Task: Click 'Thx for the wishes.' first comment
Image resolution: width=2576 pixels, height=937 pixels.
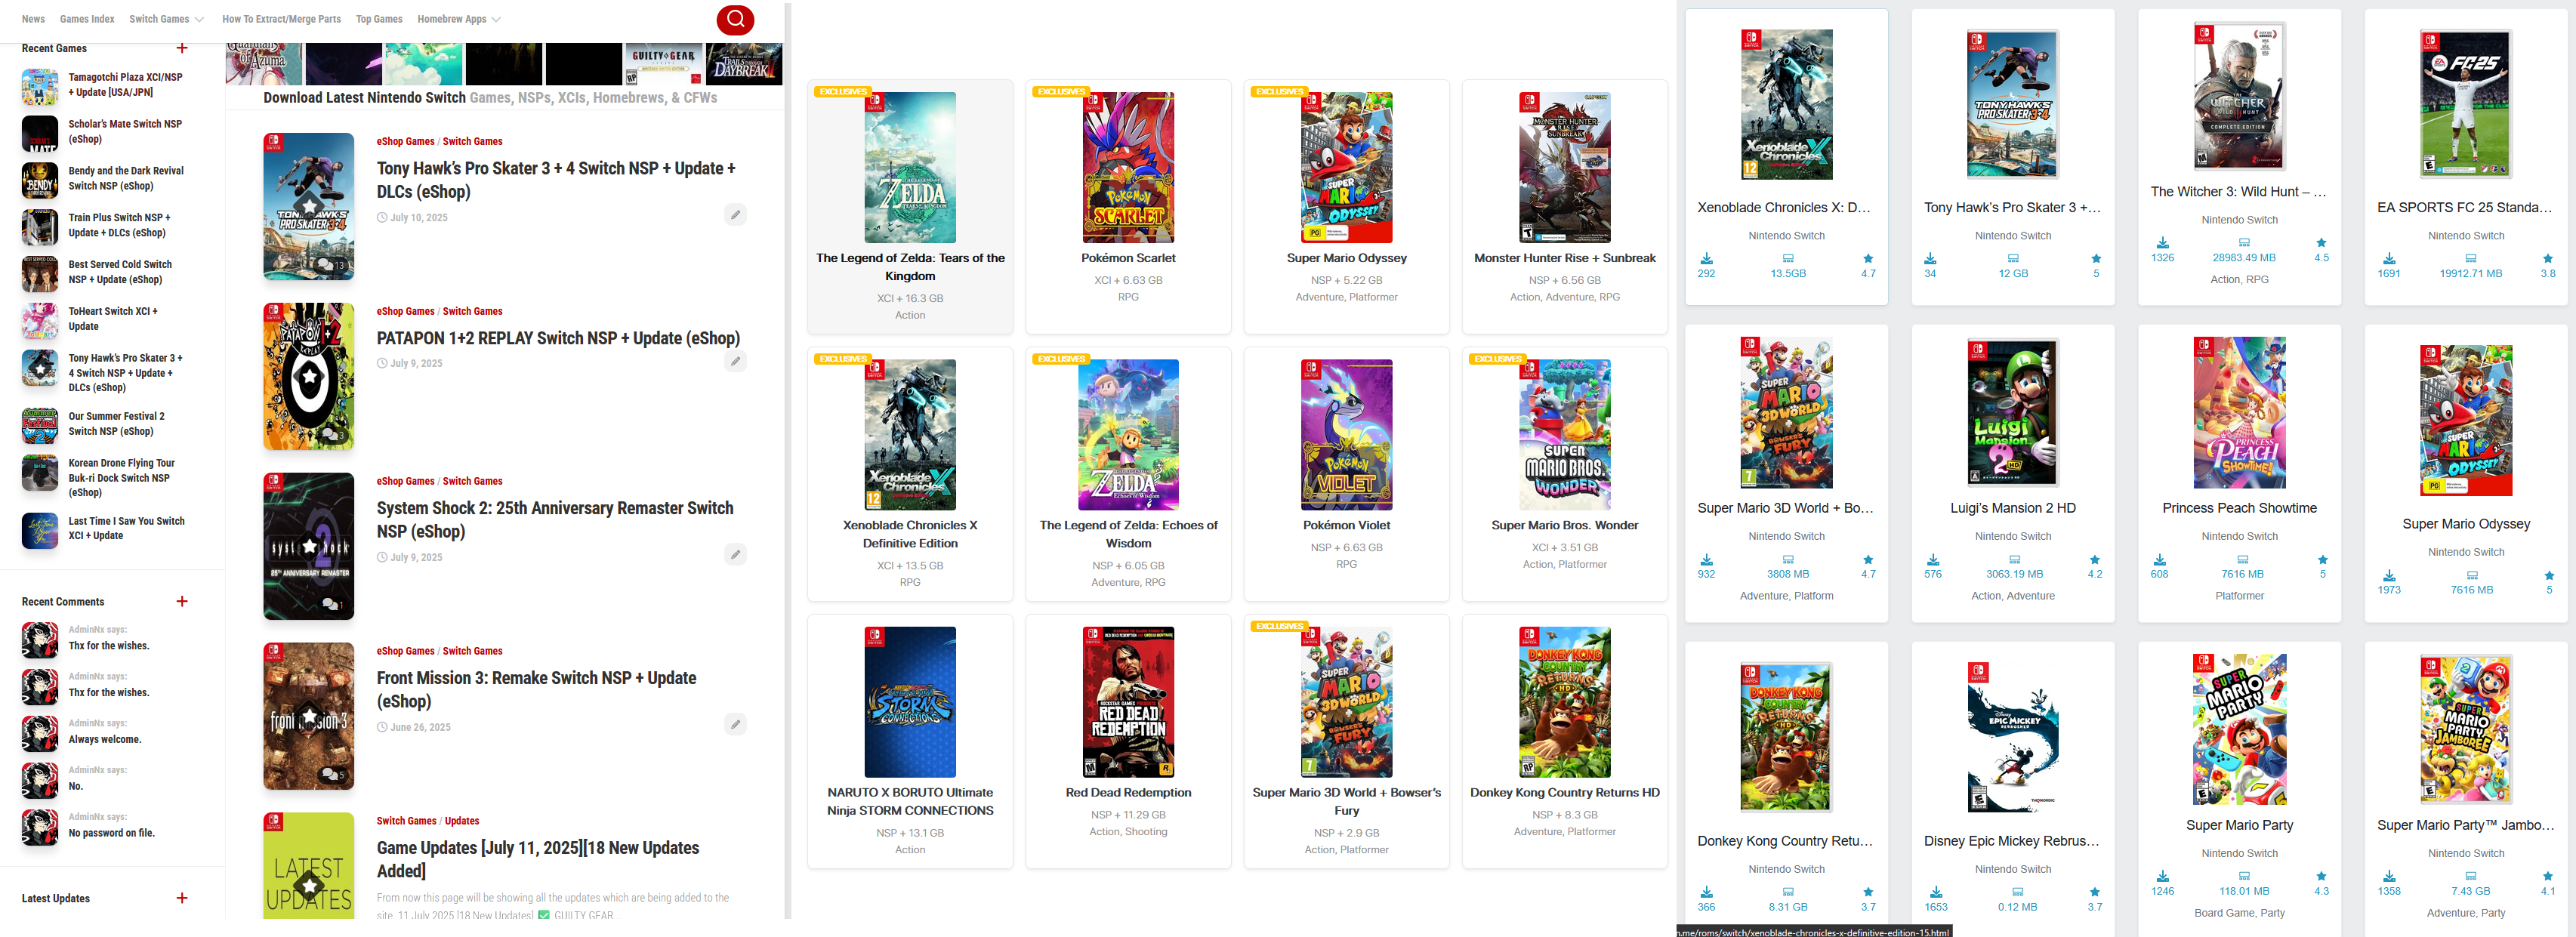Action: pos(109,646)
